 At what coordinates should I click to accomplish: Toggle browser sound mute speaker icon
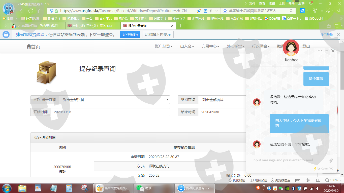[307, 180]
